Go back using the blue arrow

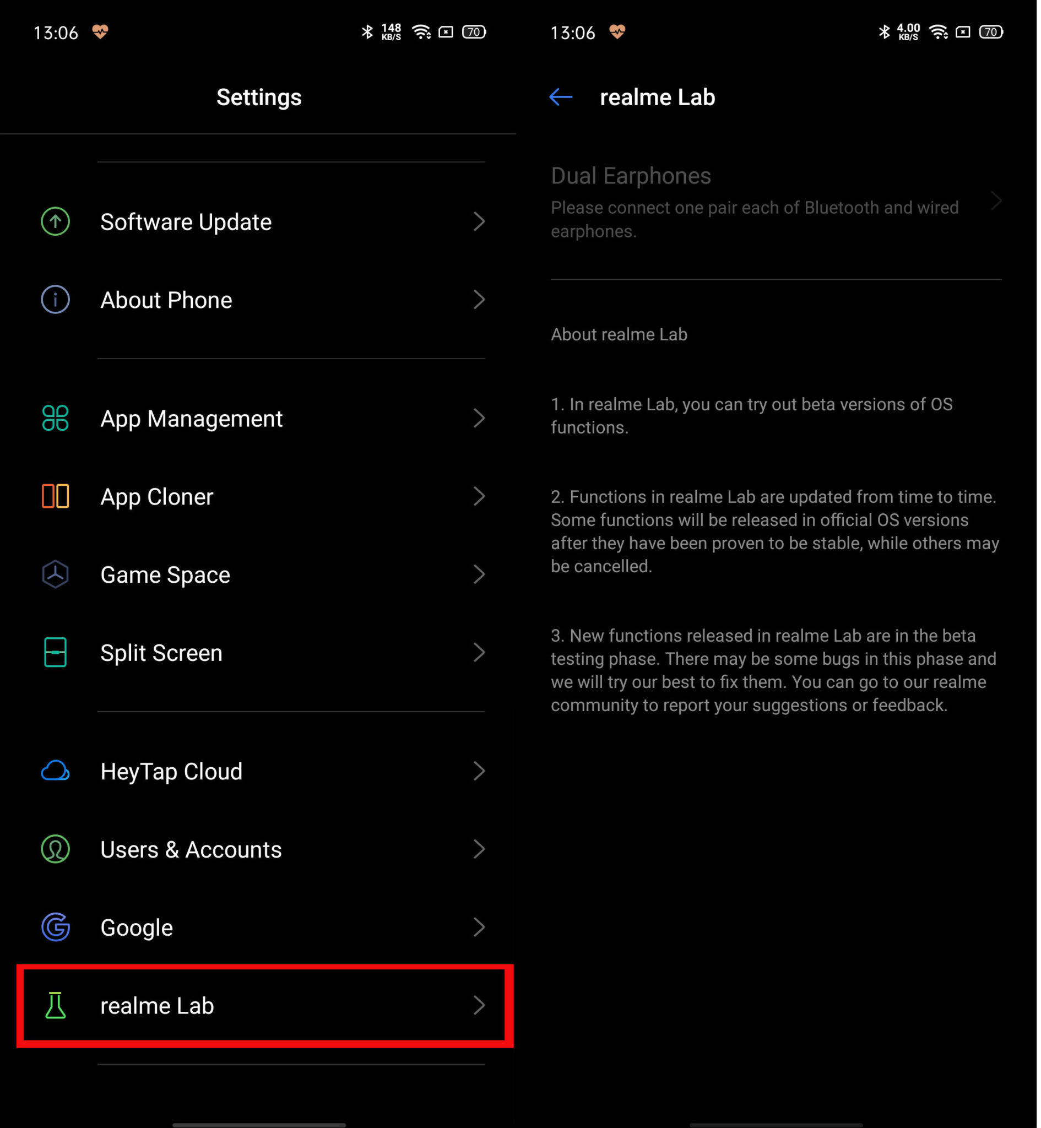click(x=561, y=97)
